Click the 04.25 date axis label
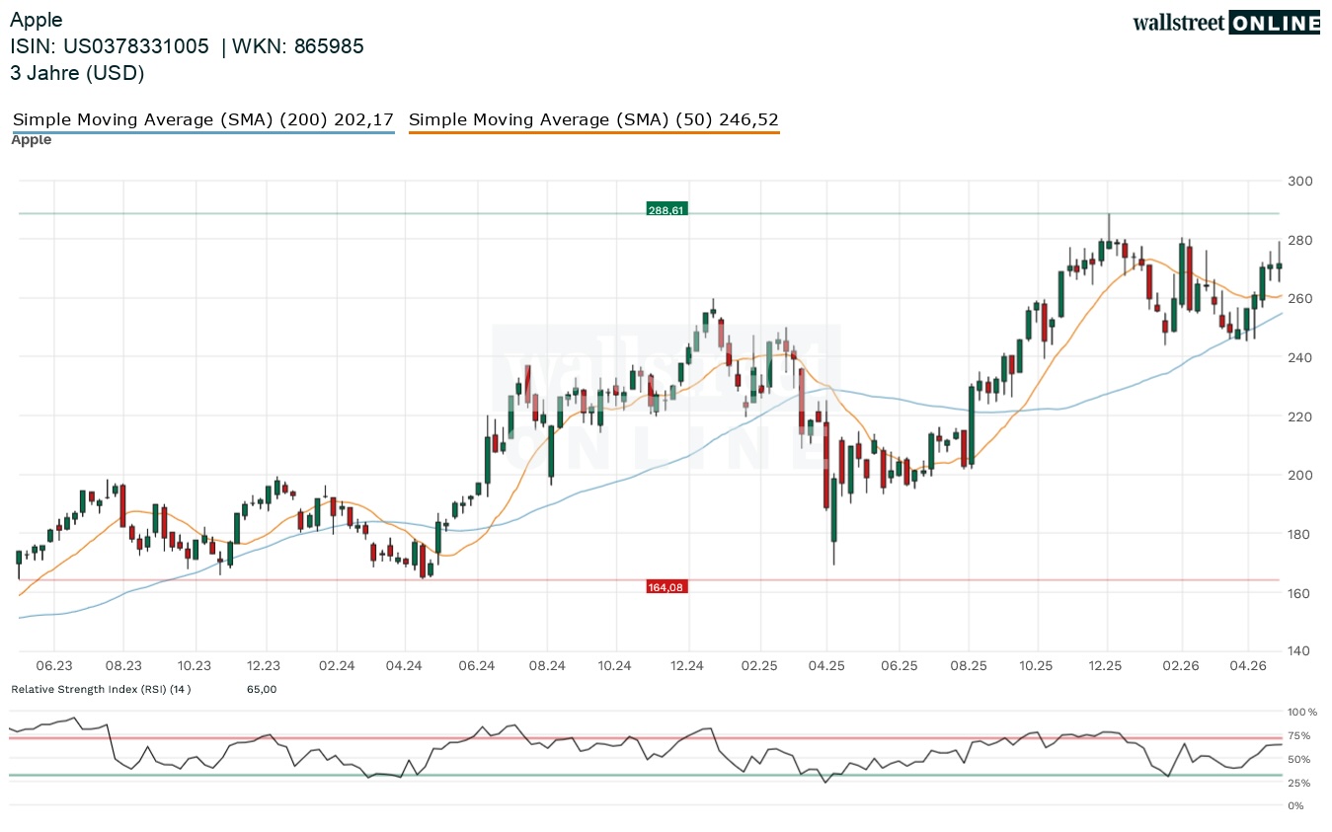The image size is (1332, 832). click(x=826, y=666)
